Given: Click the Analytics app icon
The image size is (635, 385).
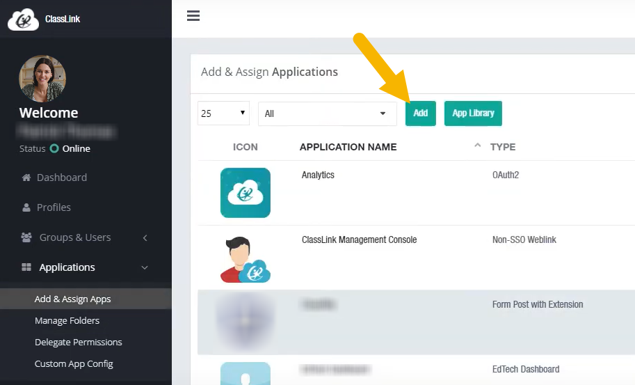Looking at the screenshot, I should pyautogui.click(x=246, y=193).
